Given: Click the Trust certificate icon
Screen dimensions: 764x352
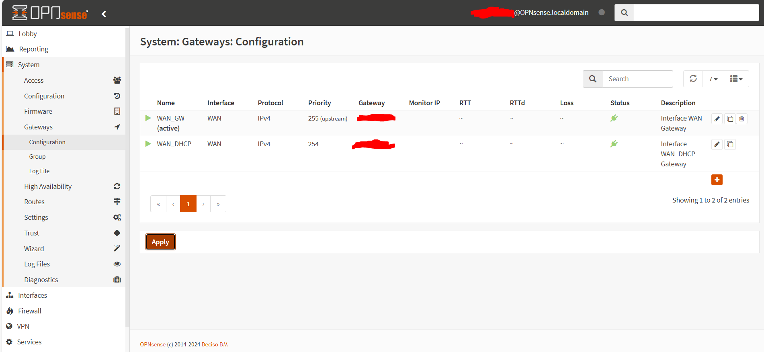Looking at the screenshot, I should coord(117,233).
